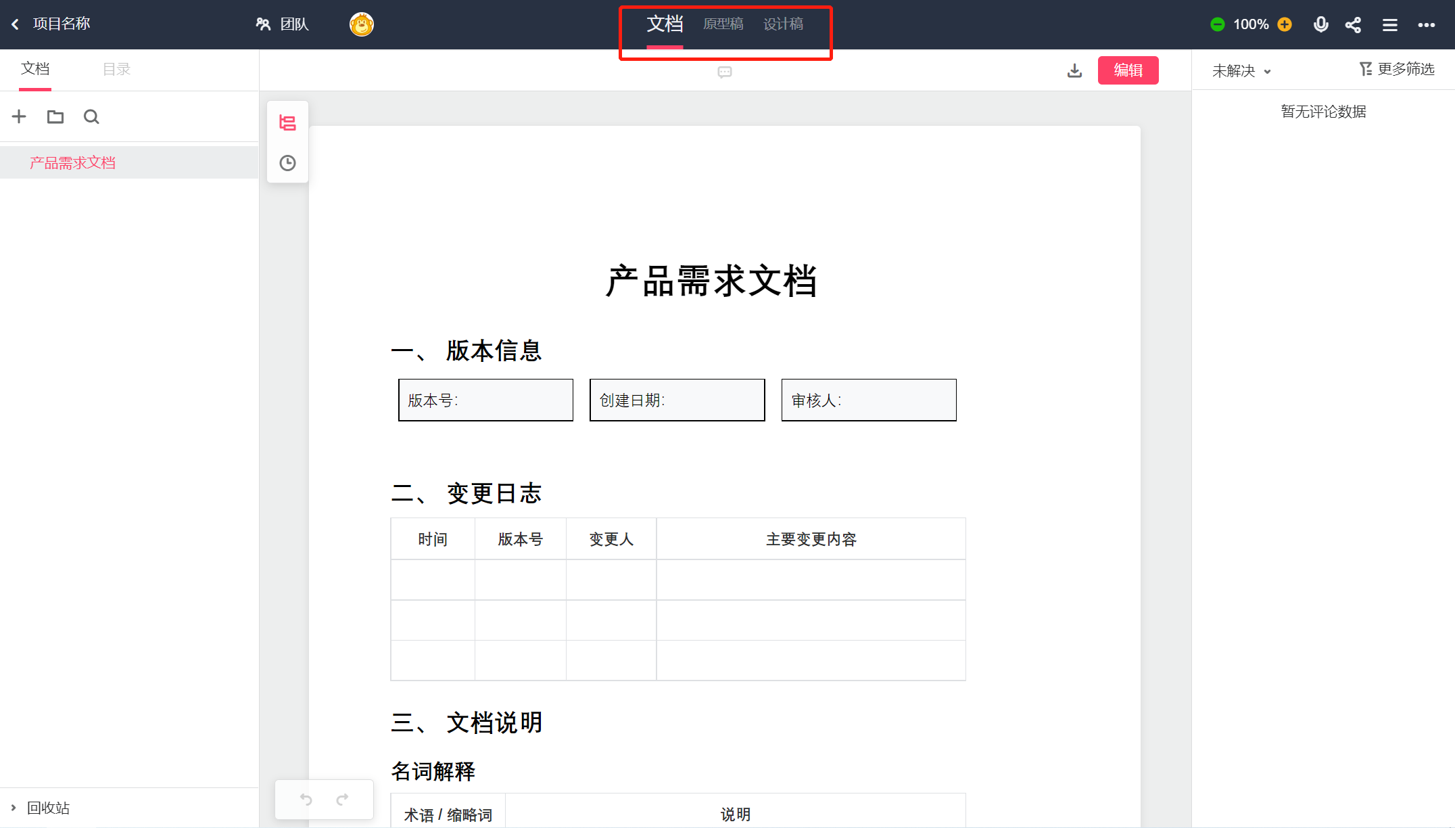
Task: Create a new folder in sidebar
Action: pos(55,117)
